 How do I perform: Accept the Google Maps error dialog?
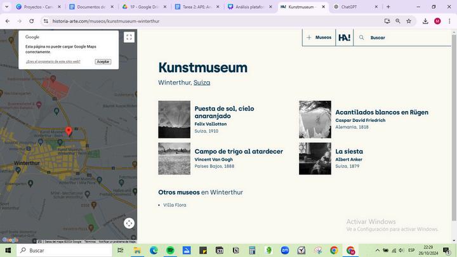(x=103, y=62)
